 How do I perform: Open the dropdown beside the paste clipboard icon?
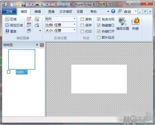pyautogui.click(x=56, y=5)
